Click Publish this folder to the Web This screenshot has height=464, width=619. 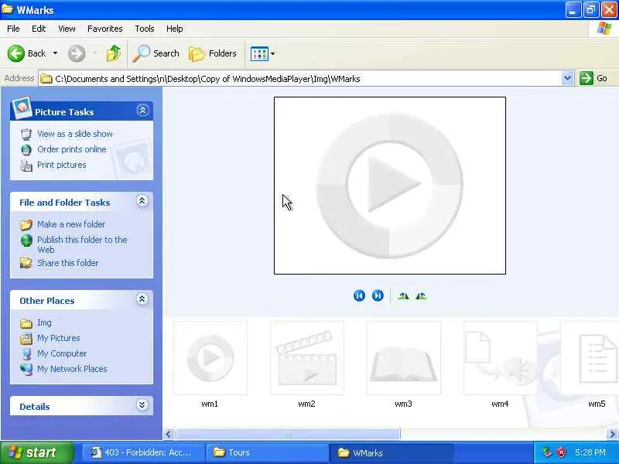82,244
